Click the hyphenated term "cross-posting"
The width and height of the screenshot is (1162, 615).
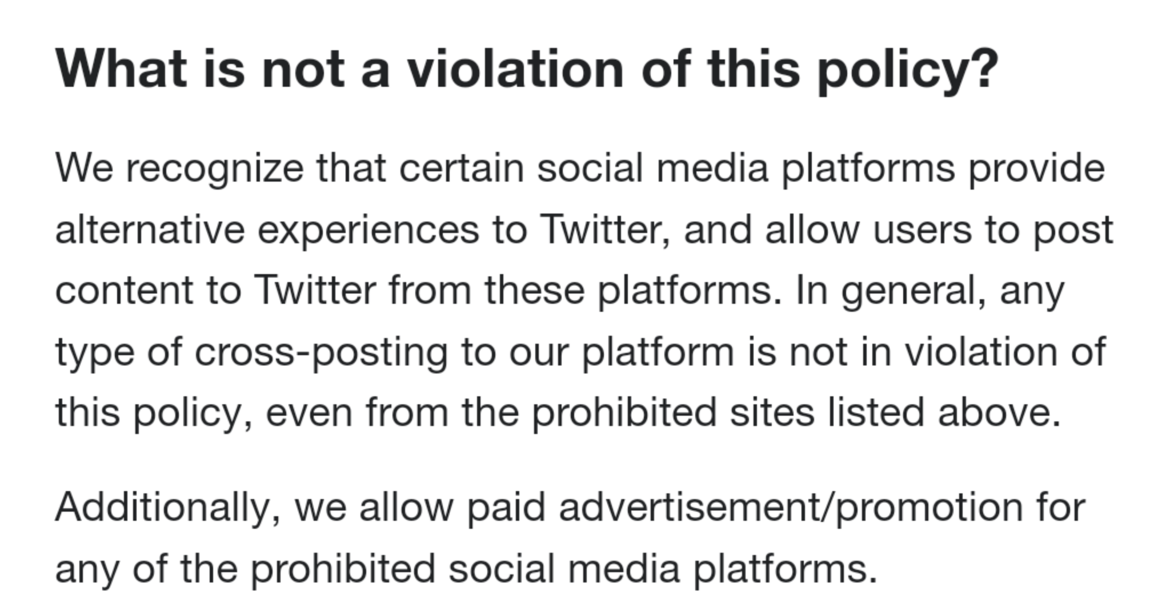(x=321, y=353)
